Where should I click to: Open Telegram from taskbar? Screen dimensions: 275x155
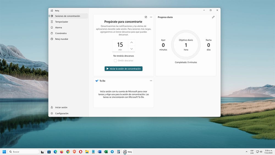click(112, 152)
